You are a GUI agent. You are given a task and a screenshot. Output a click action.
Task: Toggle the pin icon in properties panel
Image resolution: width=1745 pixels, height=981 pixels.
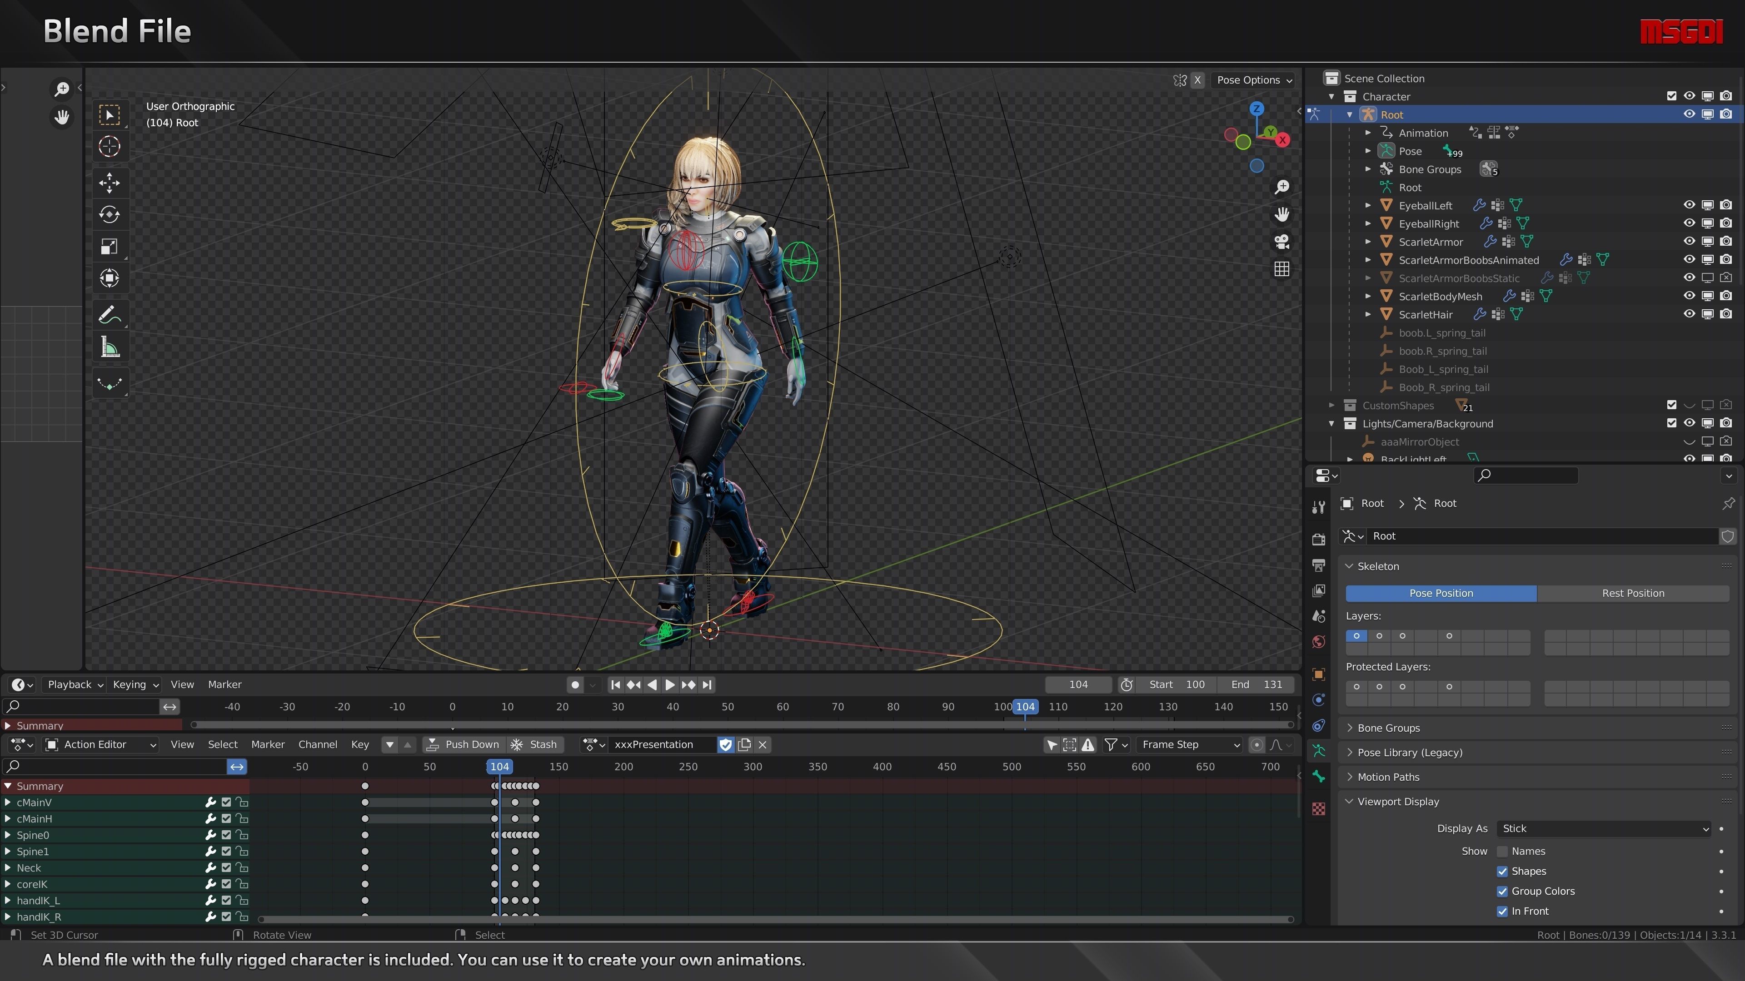click(1728, 503)
